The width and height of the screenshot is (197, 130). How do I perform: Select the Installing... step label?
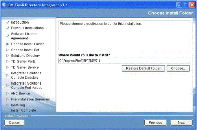pos(19,105)
